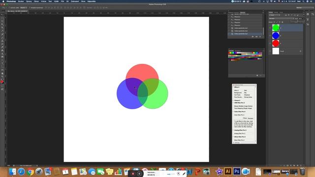The image size is (315, 177).
Task: Select the Lasso tool
Action: coord(2,21)
